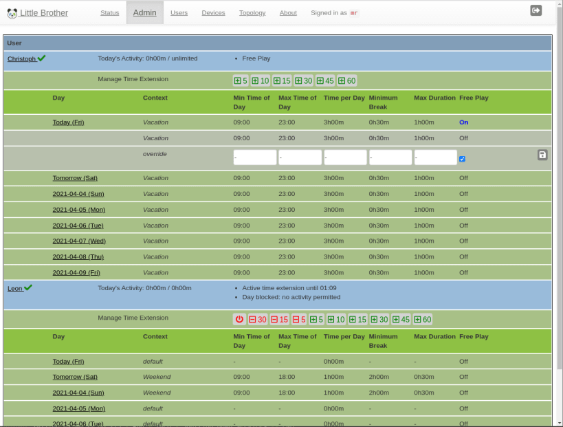Click the Little Brother panda logo
563x427 pixels.
tap(12, 13)
